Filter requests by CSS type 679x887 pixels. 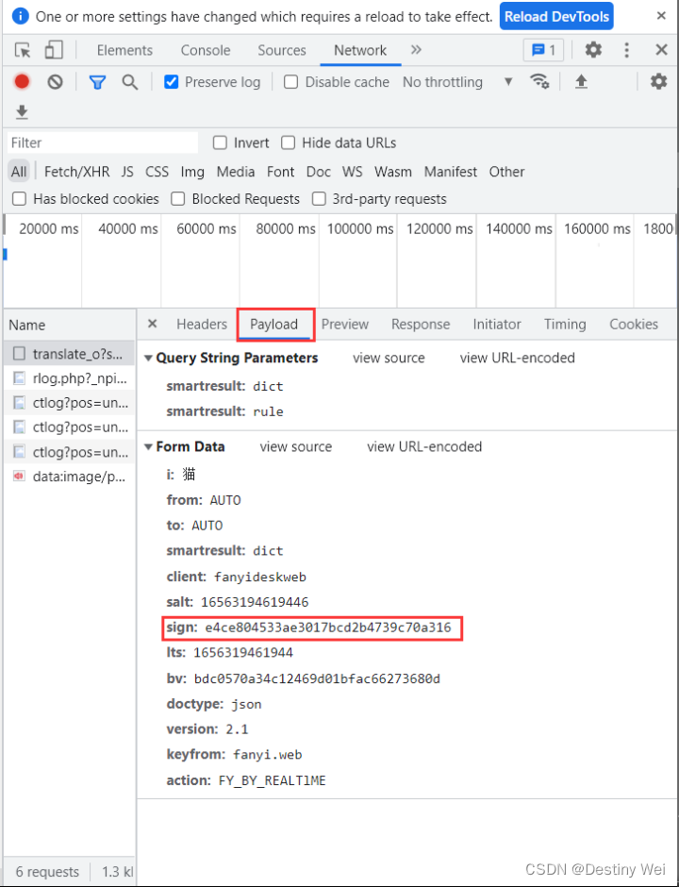coord(157,172)
